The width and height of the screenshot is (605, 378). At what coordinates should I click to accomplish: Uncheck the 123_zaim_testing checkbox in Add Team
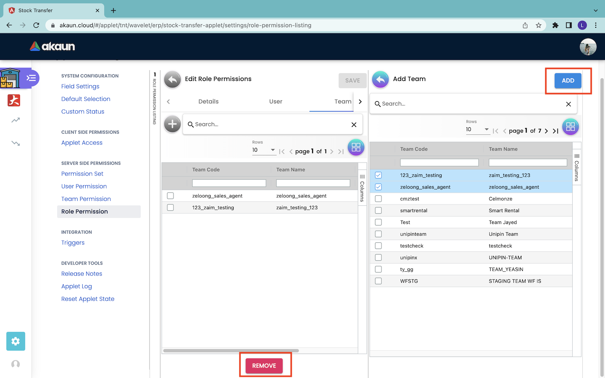[379, 175]
